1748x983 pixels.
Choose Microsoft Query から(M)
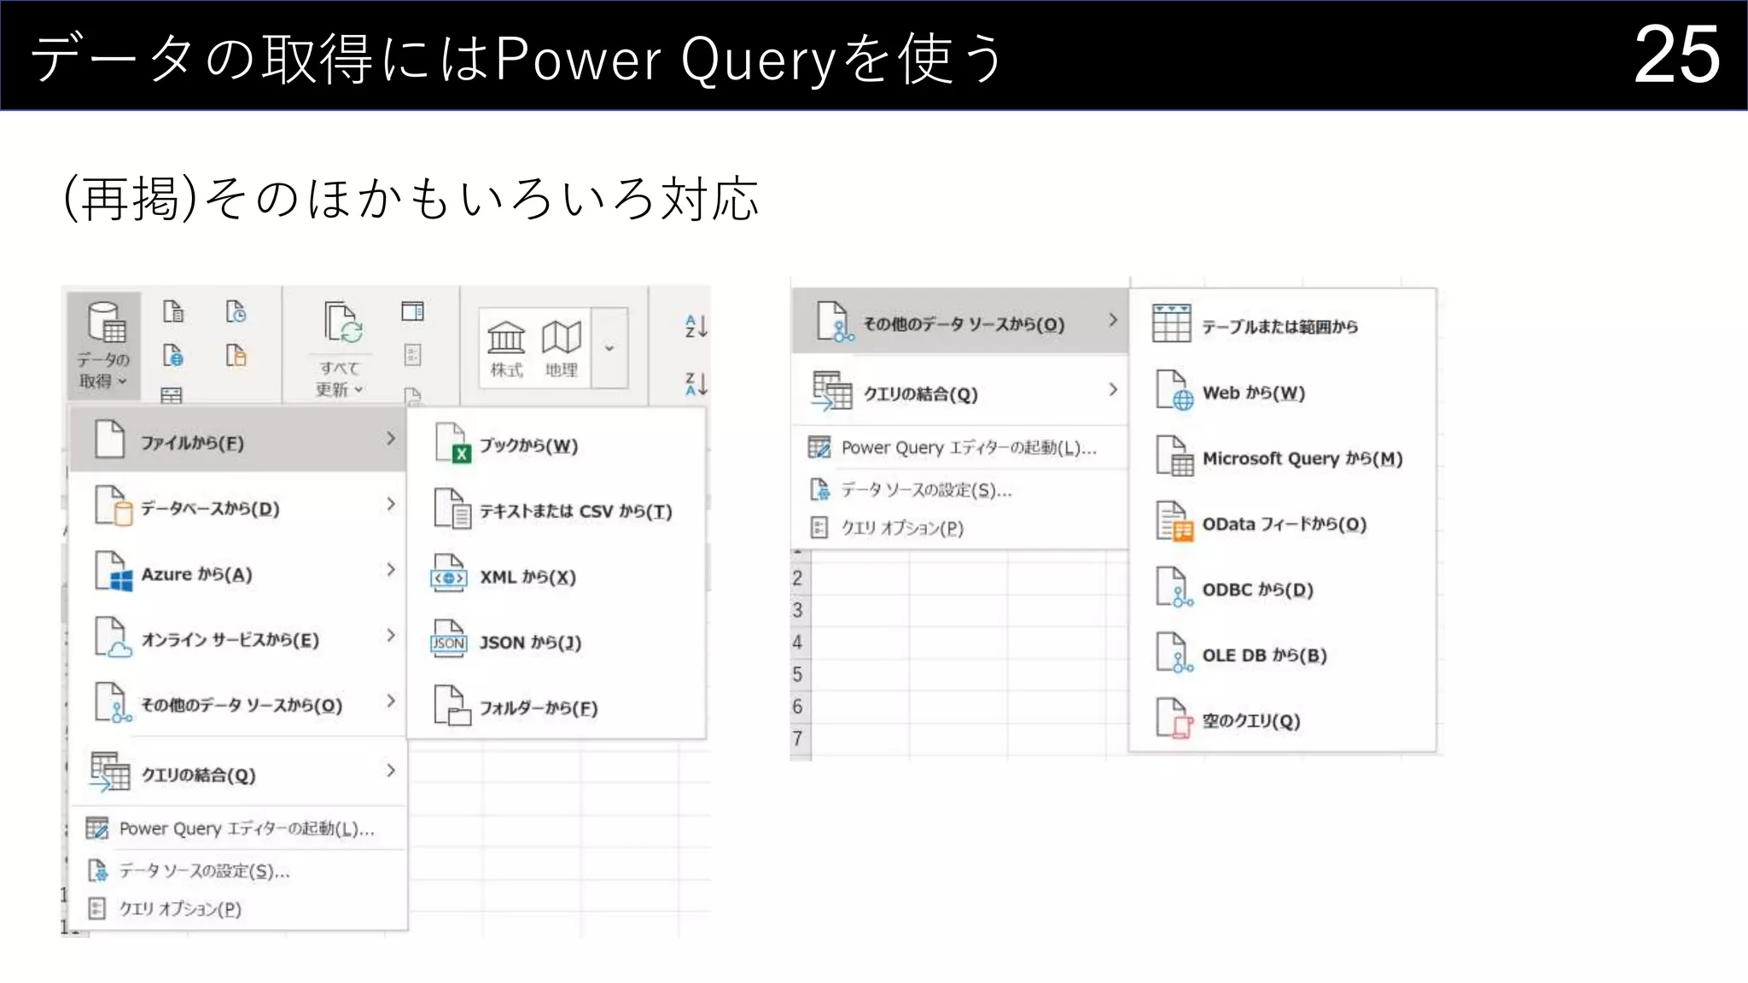[x=1283, y=457]
